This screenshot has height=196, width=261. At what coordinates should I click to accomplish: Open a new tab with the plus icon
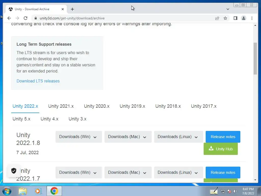[72, 9]
